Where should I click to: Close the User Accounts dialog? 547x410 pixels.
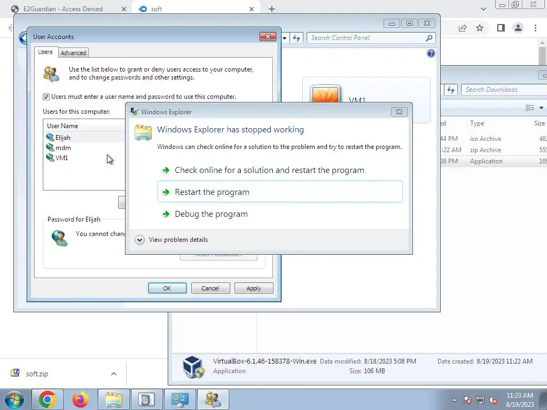268,37
